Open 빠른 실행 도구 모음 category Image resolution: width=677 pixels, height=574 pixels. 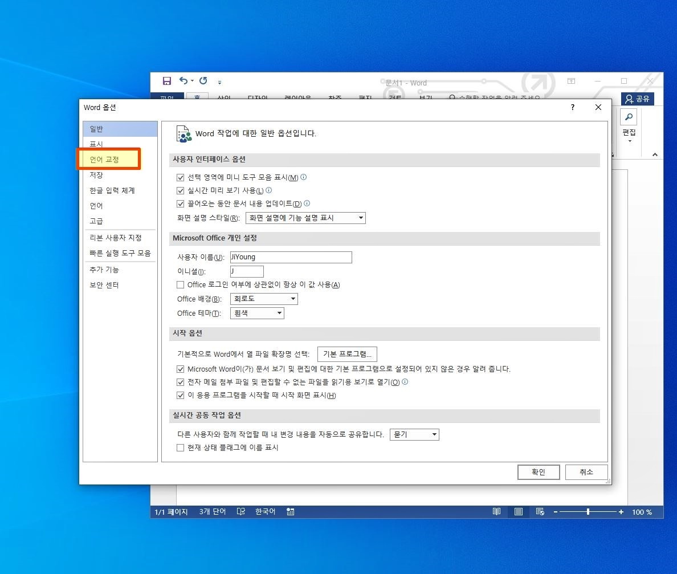(x=120, y=253)
